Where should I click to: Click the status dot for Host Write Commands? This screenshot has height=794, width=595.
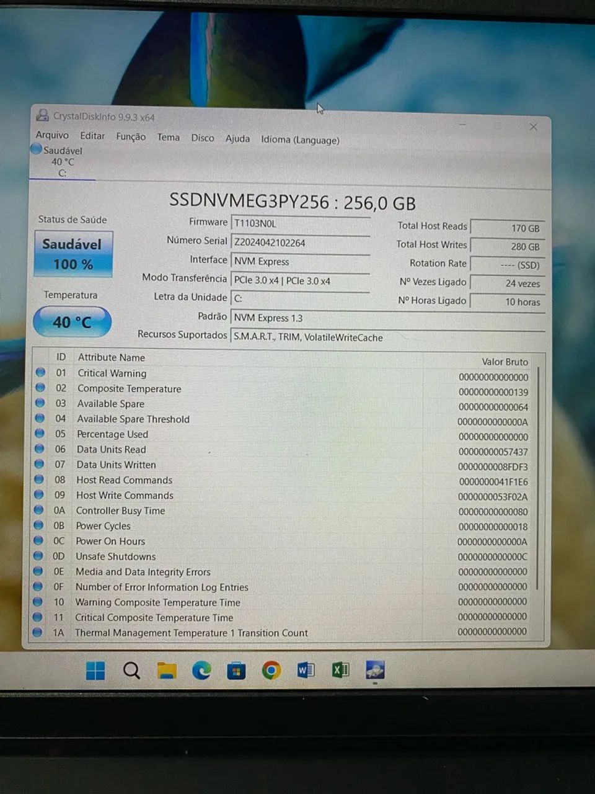pyautogui.click(x=39, y=494)
